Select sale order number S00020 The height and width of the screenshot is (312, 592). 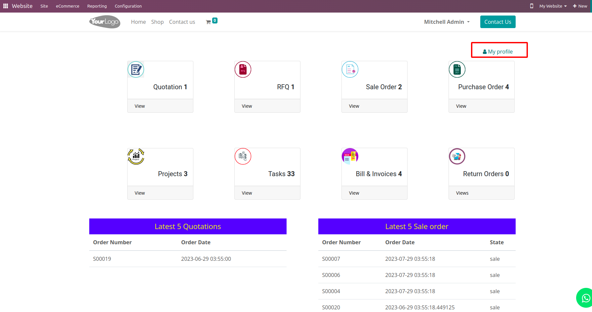331,307
